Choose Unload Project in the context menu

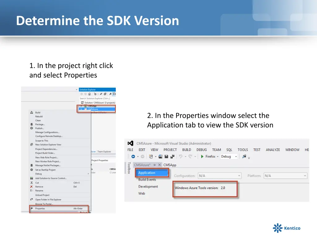[42, 195]
